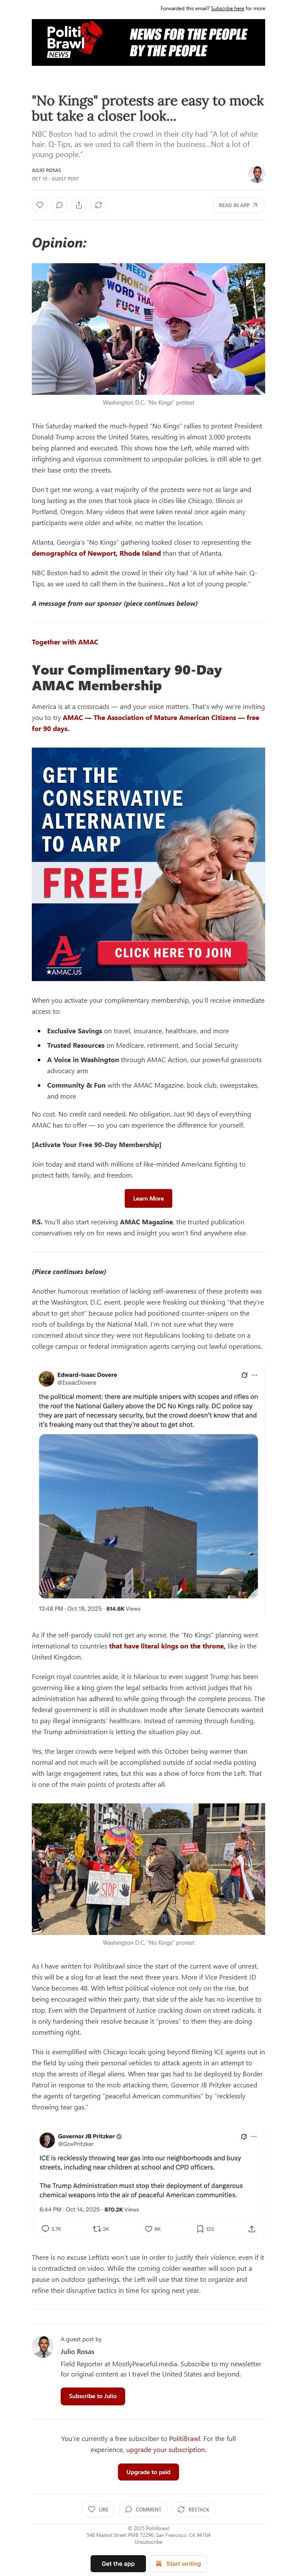Screen dimensions: 297x2576
Task: Follow the Subscribe here link at top
Action: (x=227, y=8)
